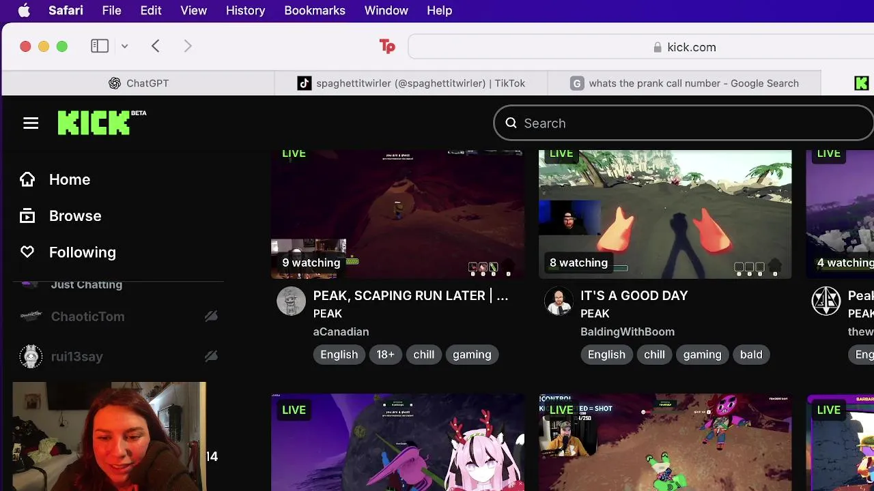Screen dimensions: 874x491
Task: Open the View menu
Action: [194, 10]
